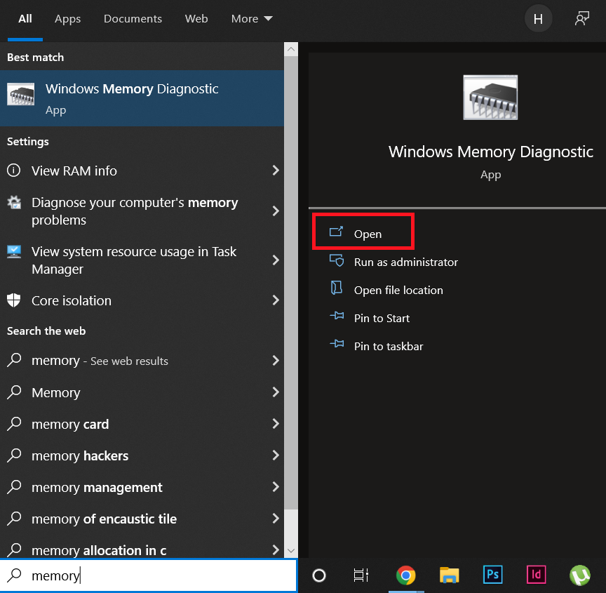This screenshot has height=593, width=606.
Task: Click the Pin to taskbar pin icon
Action: pos(337,344)
